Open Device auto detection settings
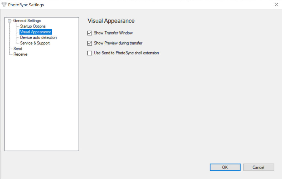282x179 pixels. point(38,37)
